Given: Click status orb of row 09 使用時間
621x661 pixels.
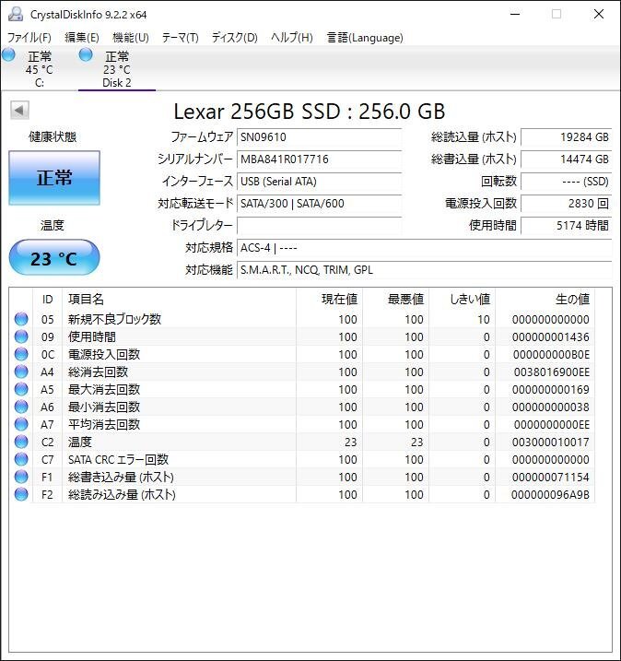Looking at the screenshot, I should [21, 336].
